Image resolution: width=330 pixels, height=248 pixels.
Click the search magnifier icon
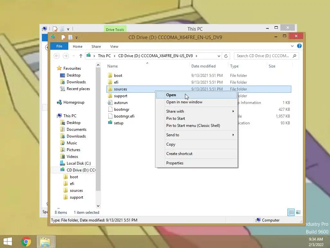coord(295,56)
